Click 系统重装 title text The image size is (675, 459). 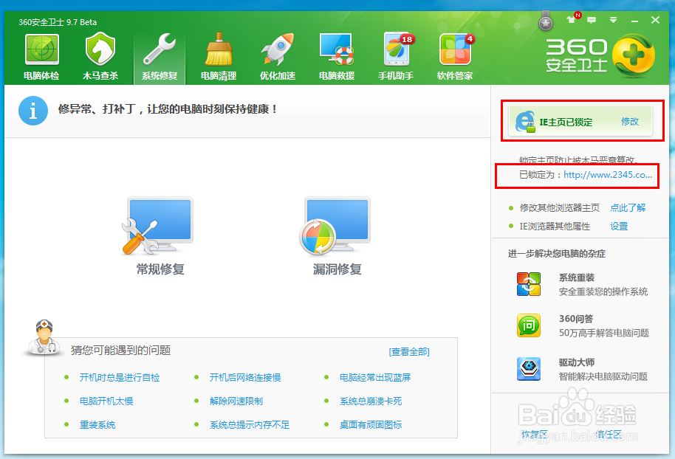[x=577, y=278]
